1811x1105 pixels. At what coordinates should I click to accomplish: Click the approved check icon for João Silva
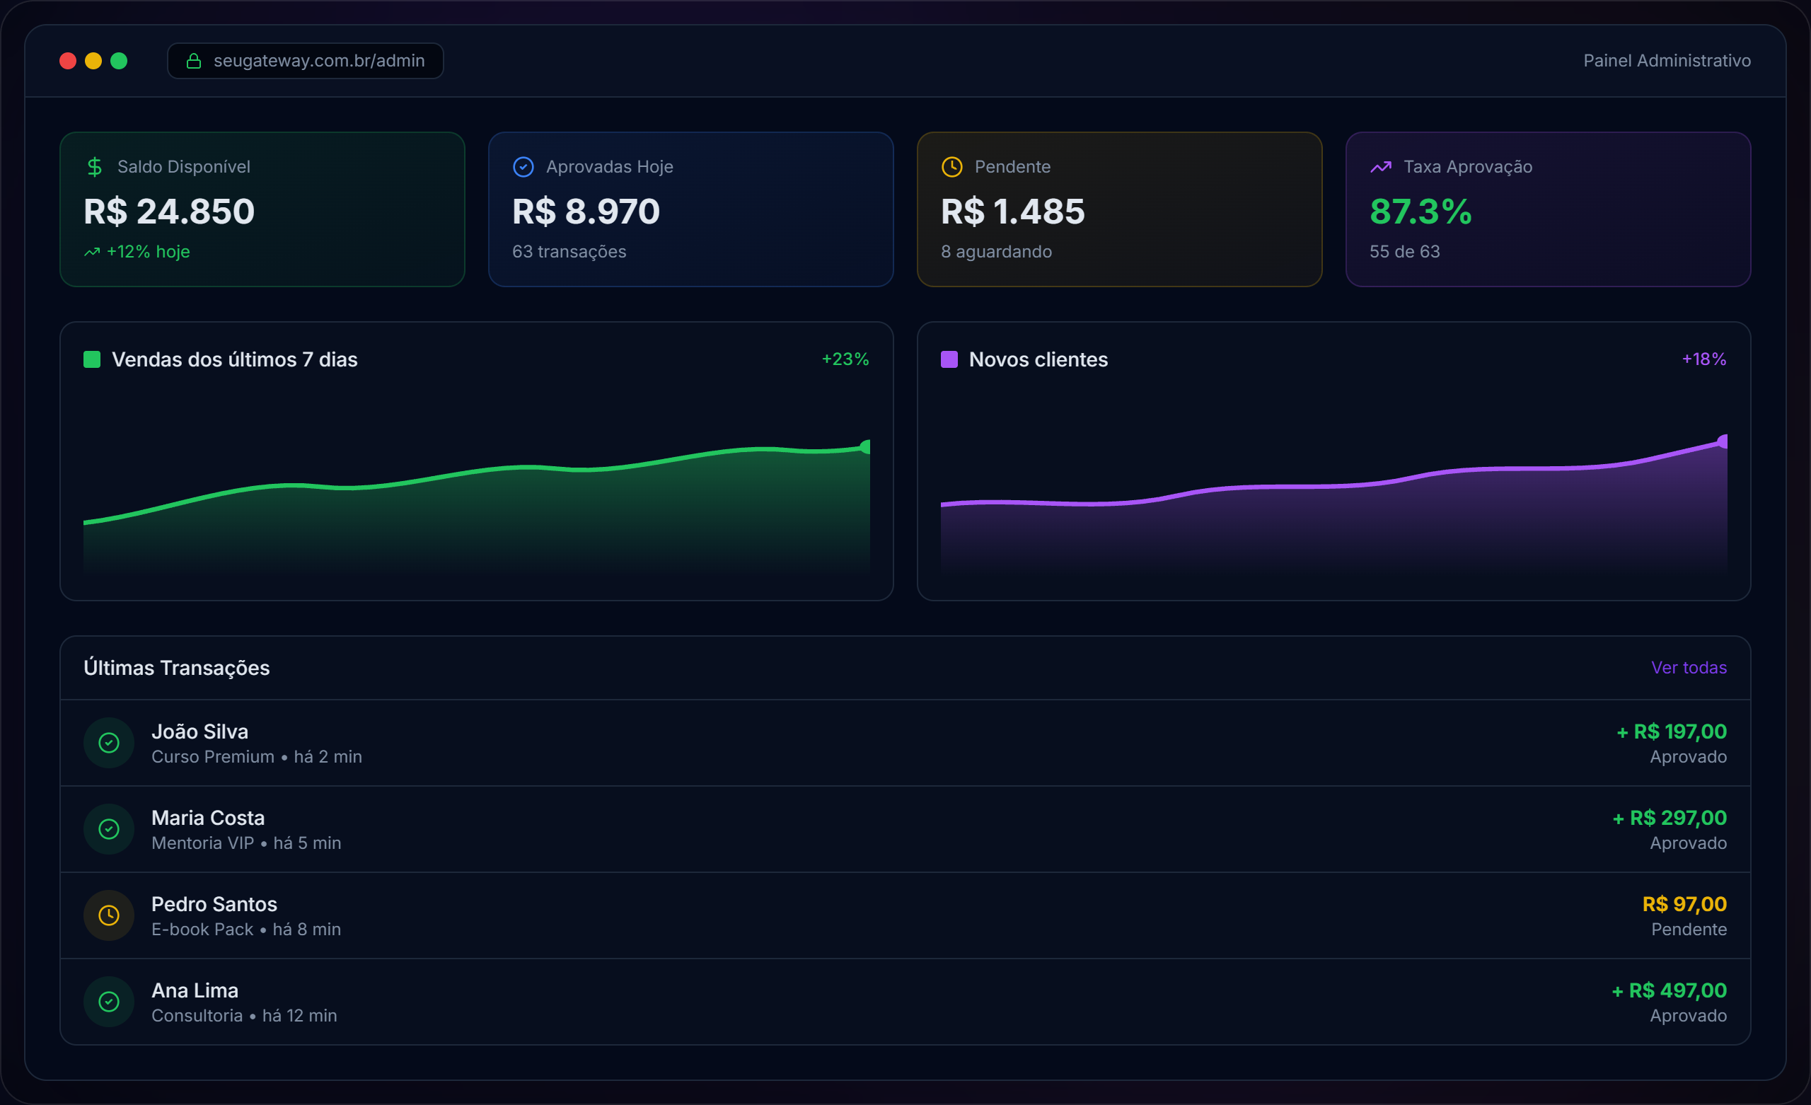pyautogui.click(x=109, y=743)
